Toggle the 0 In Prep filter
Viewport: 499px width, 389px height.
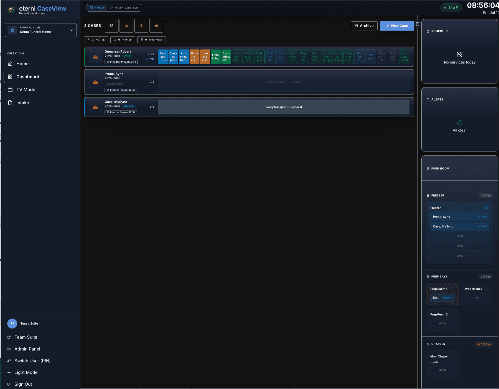point(123,40)
